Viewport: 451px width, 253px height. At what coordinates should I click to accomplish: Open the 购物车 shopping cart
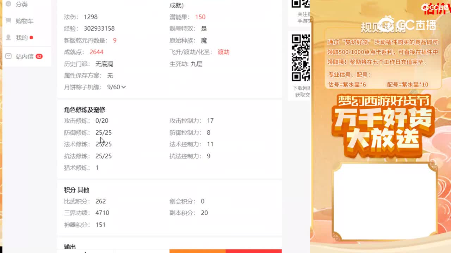click(x=24, y=21)
